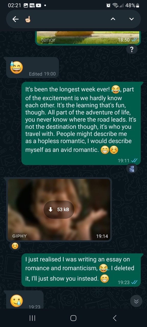Tap the 48% battery indicator

pyautogui.click(x=132, y=5)
